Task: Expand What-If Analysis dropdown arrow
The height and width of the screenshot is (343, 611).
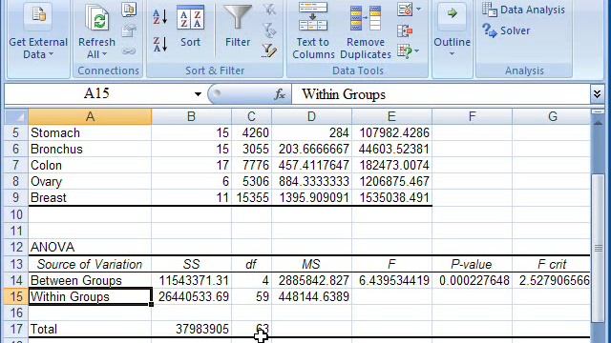Action: [417, 50]
